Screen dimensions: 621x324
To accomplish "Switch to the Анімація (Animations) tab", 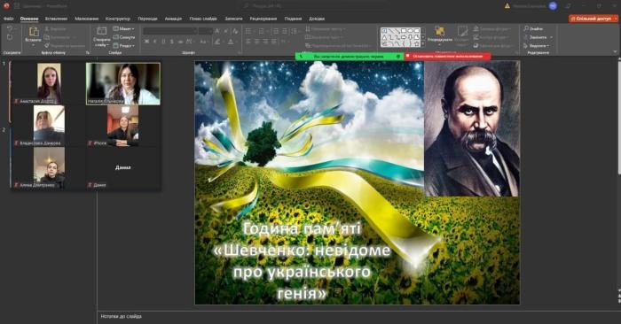I will 173,19.
